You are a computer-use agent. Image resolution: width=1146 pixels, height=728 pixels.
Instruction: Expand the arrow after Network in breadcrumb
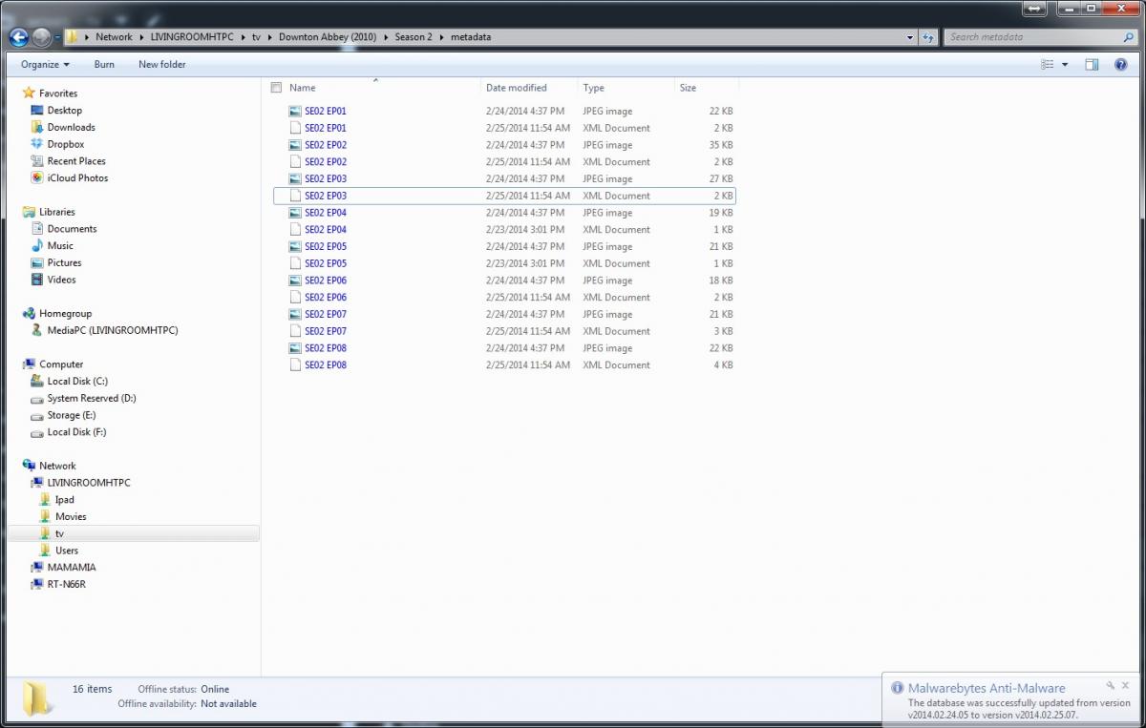pyautogui.click(x=141, y=37)
